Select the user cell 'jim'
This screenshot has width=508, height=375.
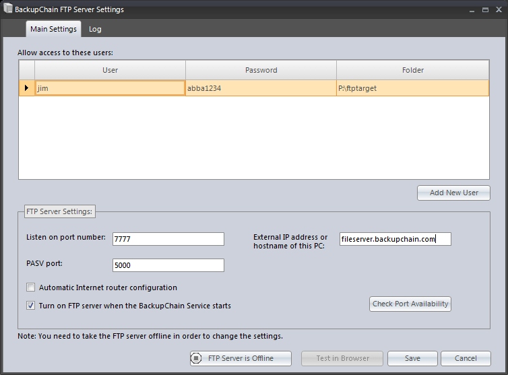click(110, 88)
